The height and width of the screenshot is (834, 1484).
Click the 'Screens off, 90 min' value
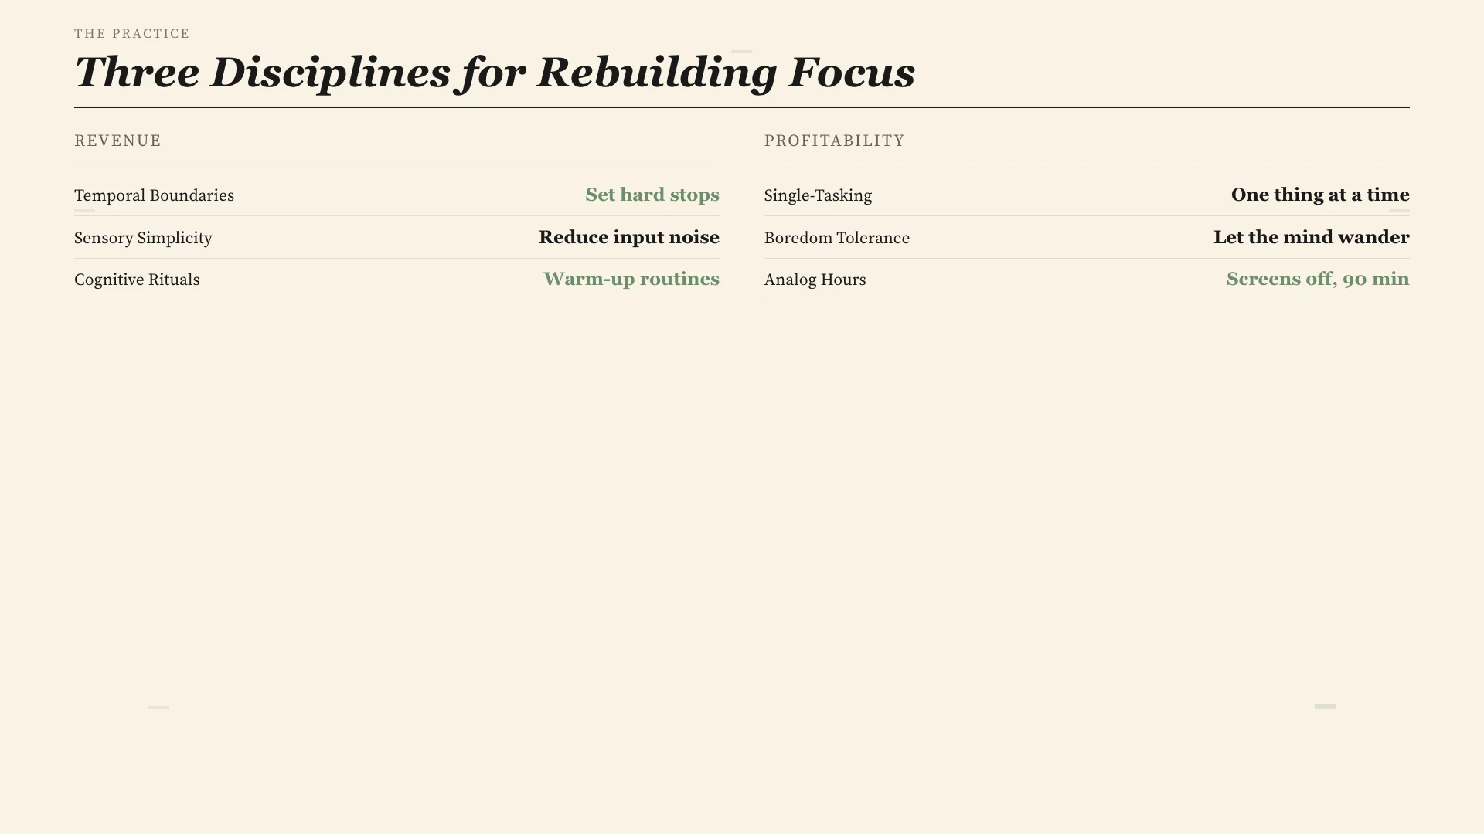tap(1318, 279)
